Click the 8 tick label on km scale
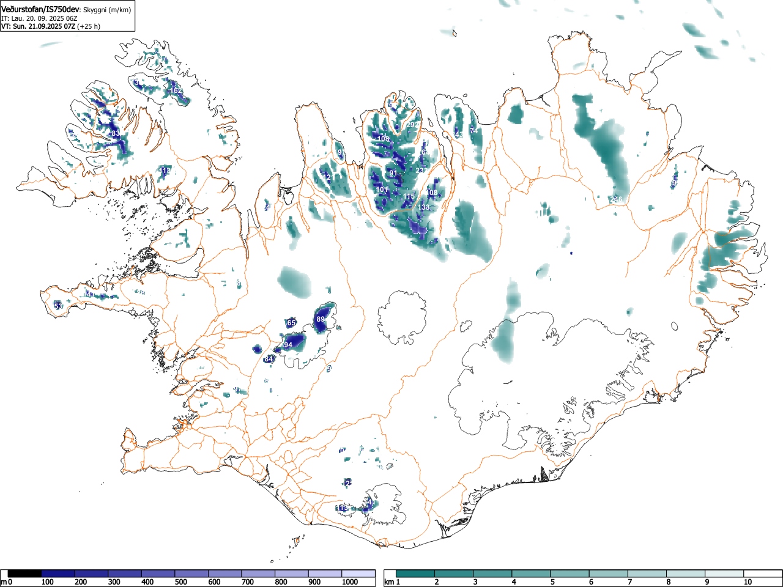Image resolution: width=783 pixels, height=587 pixels. pyautogui.click(x=668, y=582)
